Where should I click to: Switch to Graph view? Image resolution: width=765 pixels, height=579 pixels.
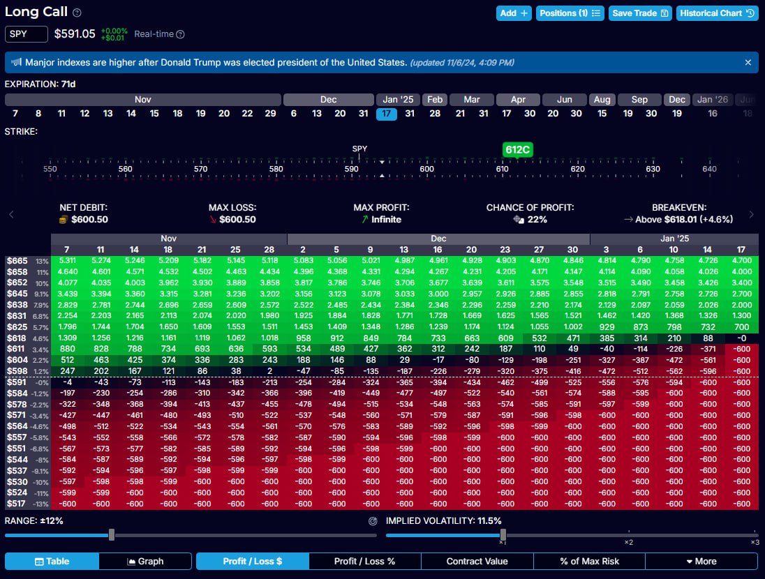click(x=145, y=561)
